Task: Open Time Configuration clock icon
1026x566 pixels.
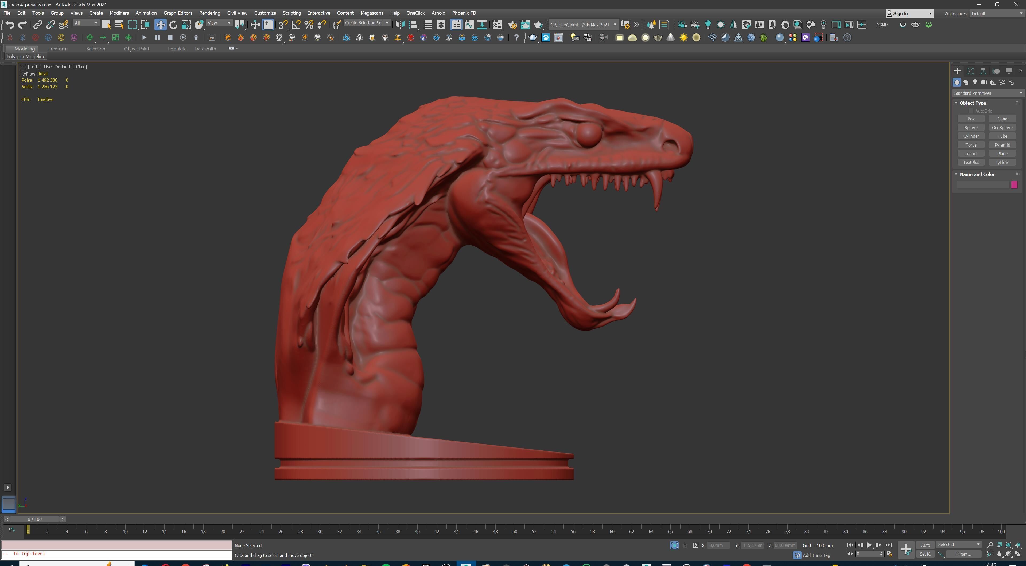Action: pos(889,554)
